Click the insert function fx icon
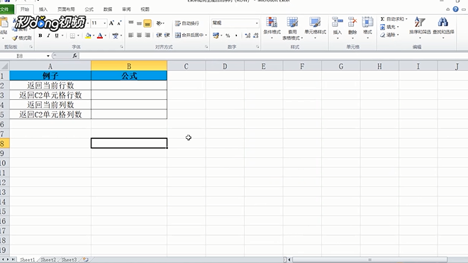Viewport: 468px width, 263px height. pyautogui.click(x=74, y=55)
